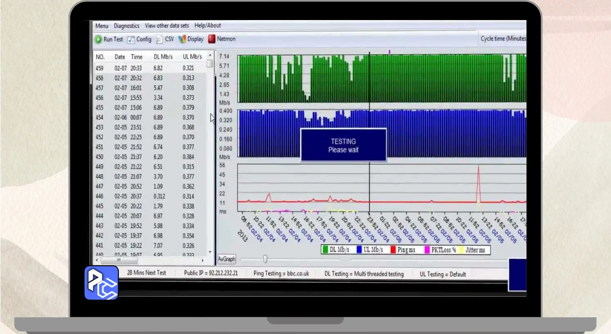Click the green Run Test play icon
The width and height of the screenshot is (611, 334).
coord(98,40)
